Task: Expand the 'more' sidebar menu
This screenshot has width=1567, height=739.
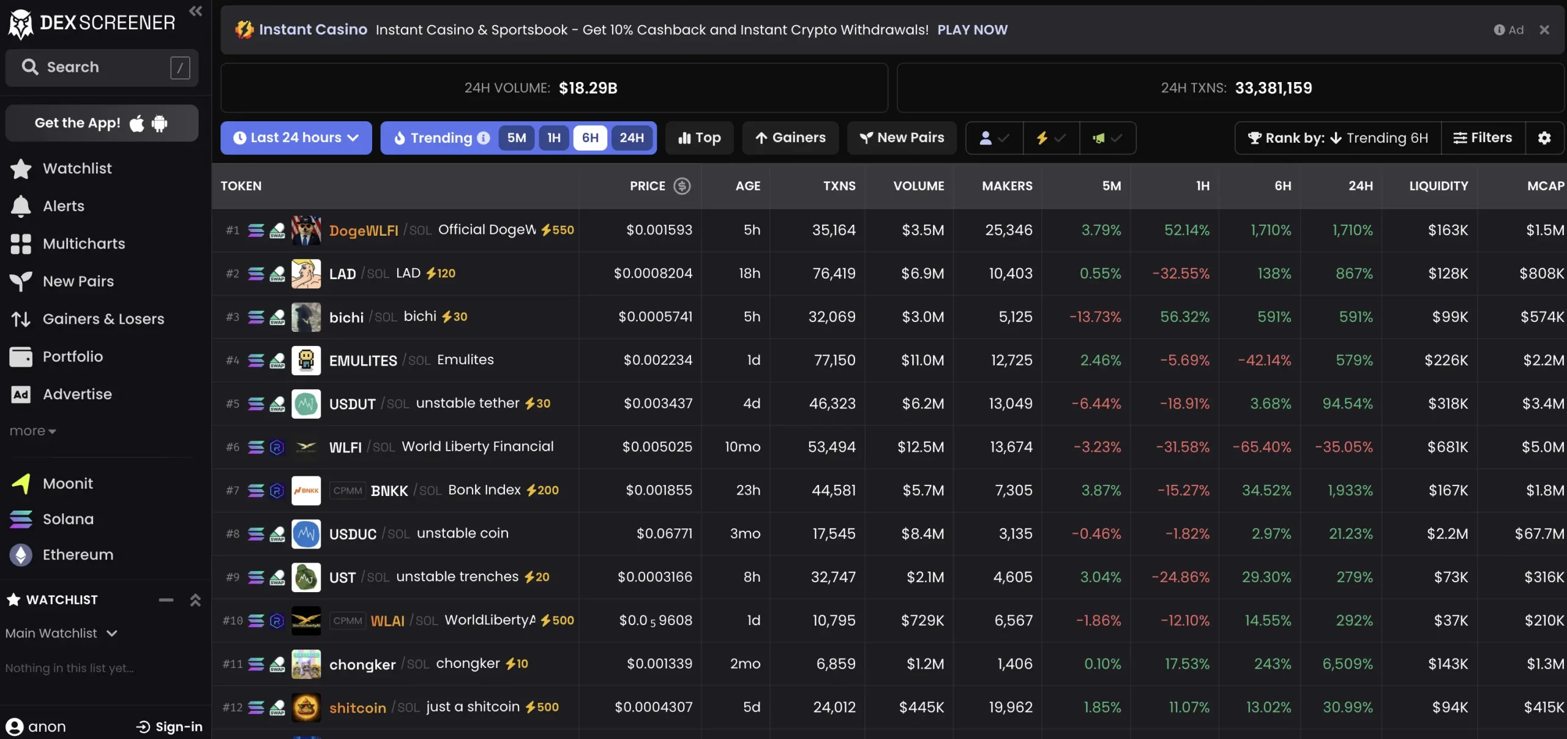Action: click(x=33, y=431)
